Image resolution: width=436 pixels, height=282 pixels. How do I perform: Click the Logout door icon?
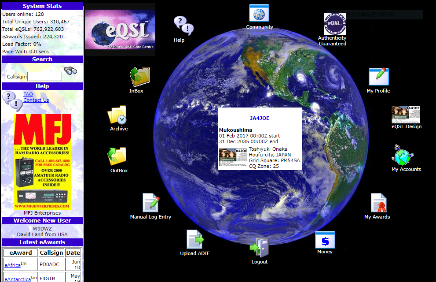259,248
